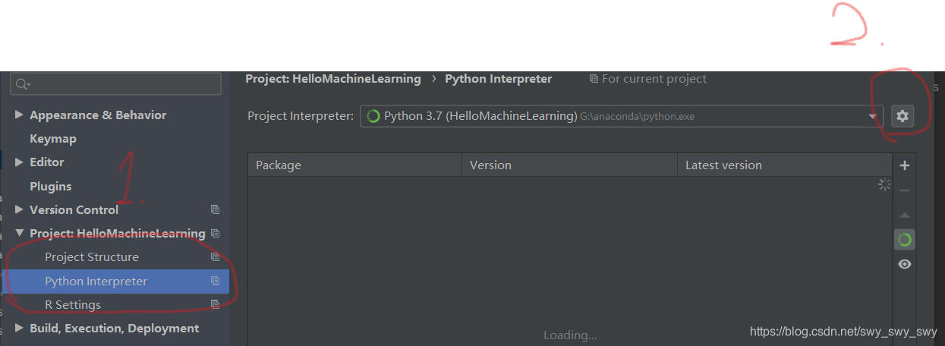Collapse the Project: HelloMachineLearning node
This screenshot has height=346, width=945.
pyautogui.click(x=19, y=234)
